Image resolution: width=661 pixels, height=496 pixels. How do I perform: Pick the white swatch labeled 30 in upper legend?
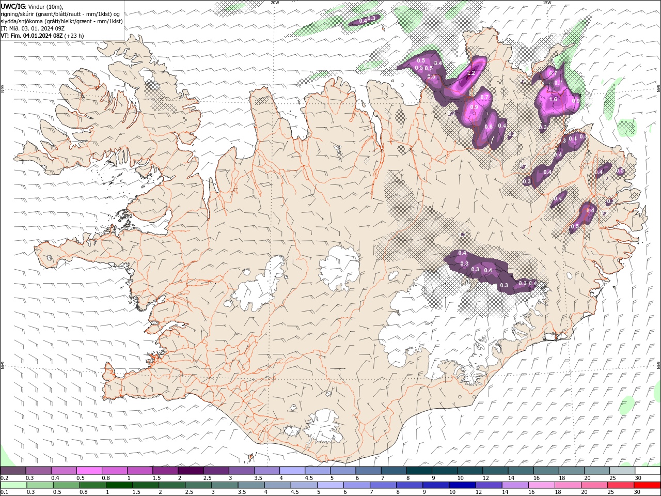648,471
